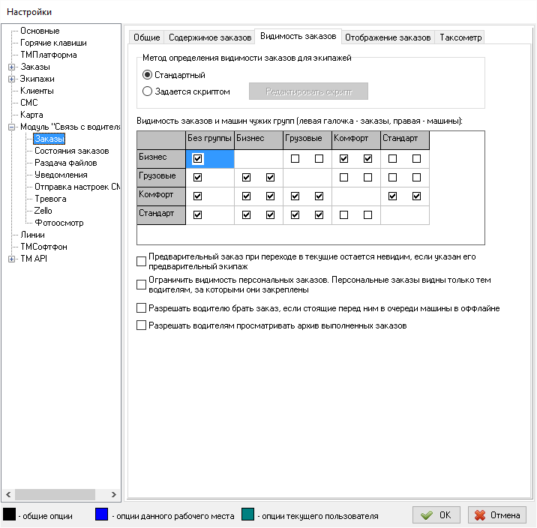Select Горячие клавиши in the settings tree

pos(52,43)
